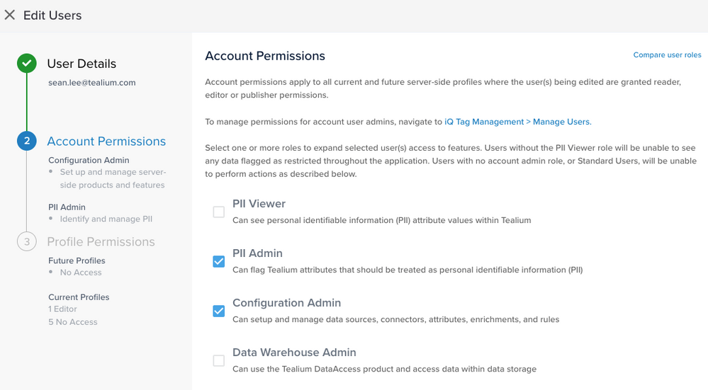Screen dimensions: 708x390
Task: Select Current Profiles in the sidebar
Action: click(79, 297)
